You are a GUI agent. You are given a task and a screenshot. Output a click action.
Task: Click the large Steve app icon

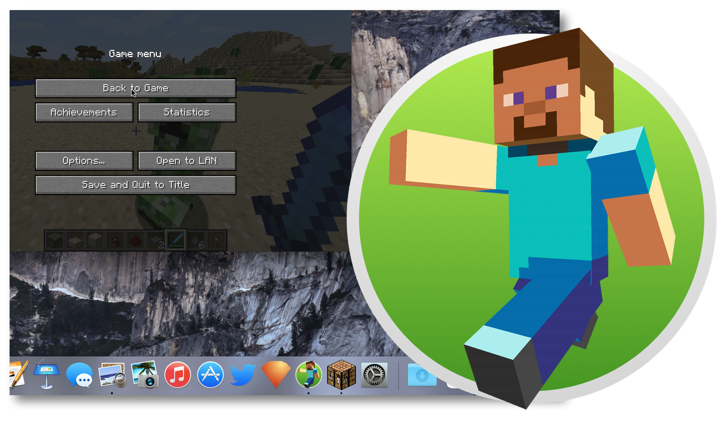(x=532, y=218)
